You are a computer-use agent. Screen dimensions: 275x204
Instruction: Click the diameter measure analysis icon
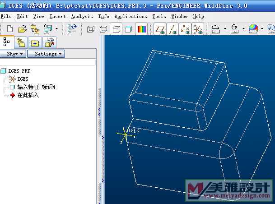click(234, 29)
